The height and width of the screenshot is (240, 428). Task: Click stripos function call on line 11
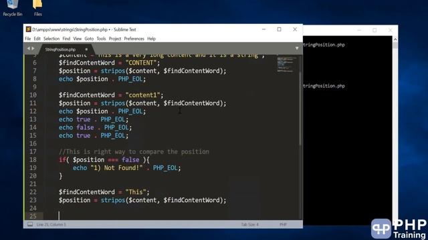[113, 103]
